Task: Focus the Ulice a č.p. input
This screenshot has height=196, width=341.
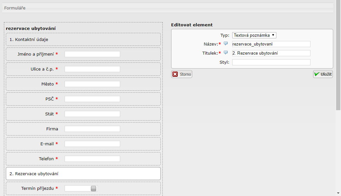Action: click(92, 69)
